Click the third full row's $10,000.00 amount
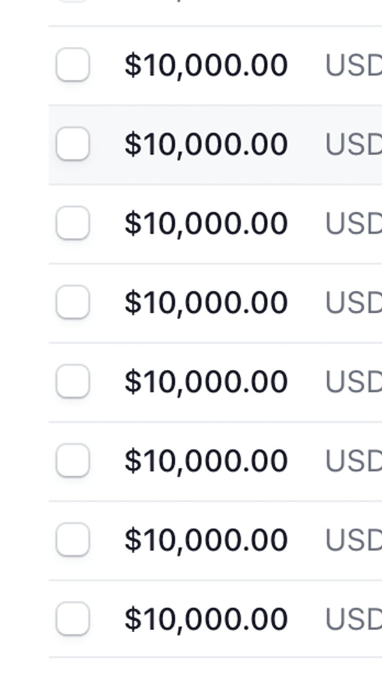This screenshot has width=382, height=679. (x=206, y=223)
